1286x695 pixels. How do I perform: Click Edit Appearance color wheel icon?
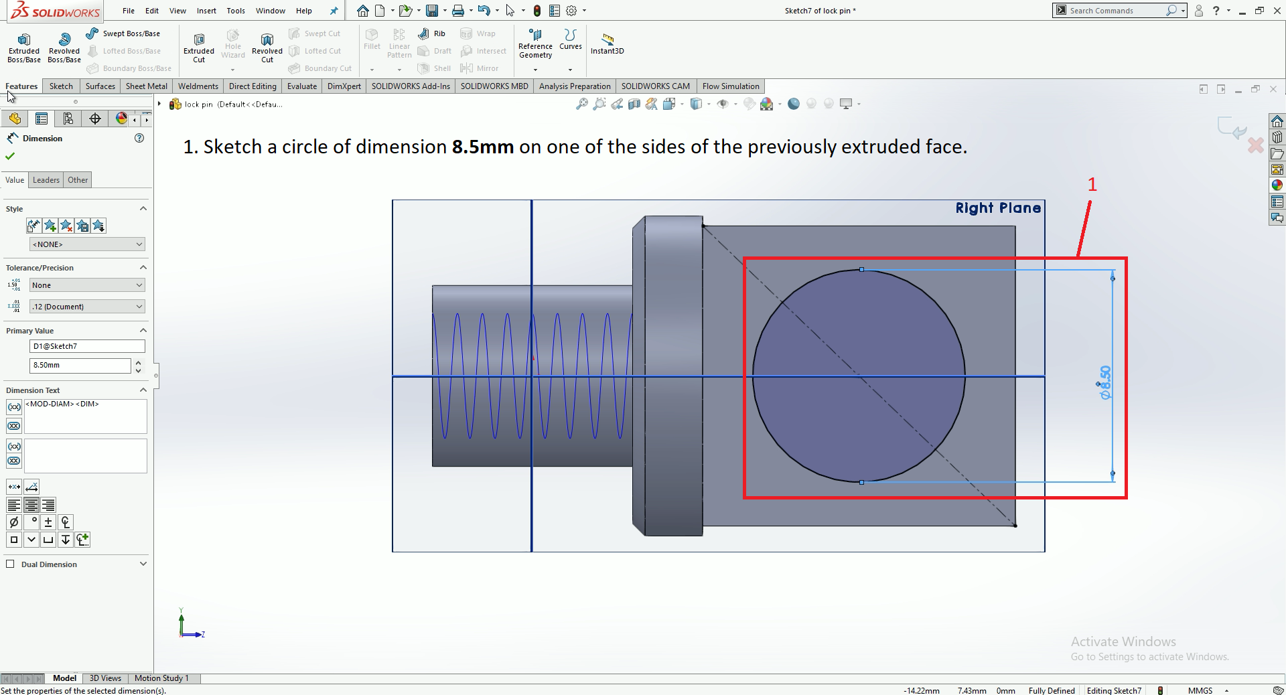tap(767, 104)
